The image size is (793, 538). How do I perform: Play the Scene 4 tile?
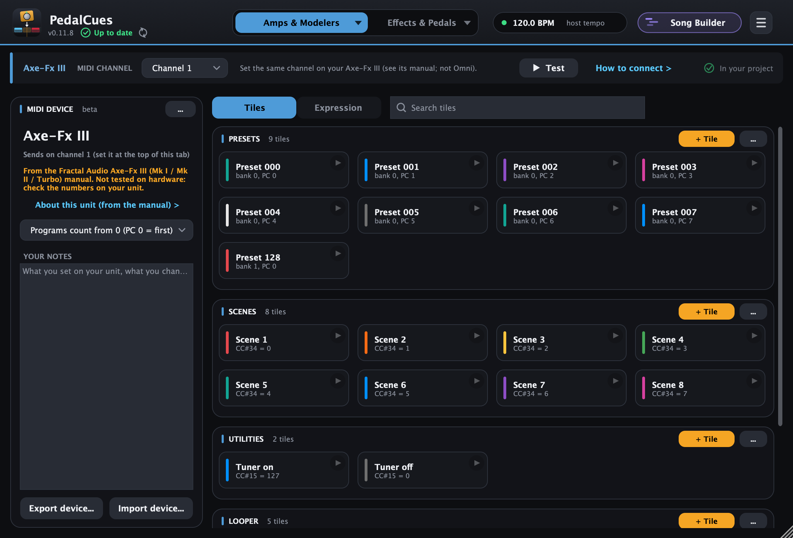(754, 336)
